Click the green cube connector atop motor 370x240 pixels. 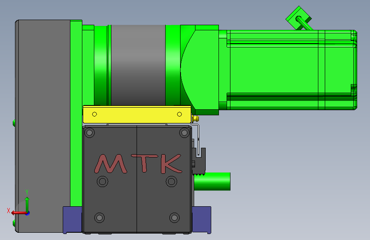(298, 18)
